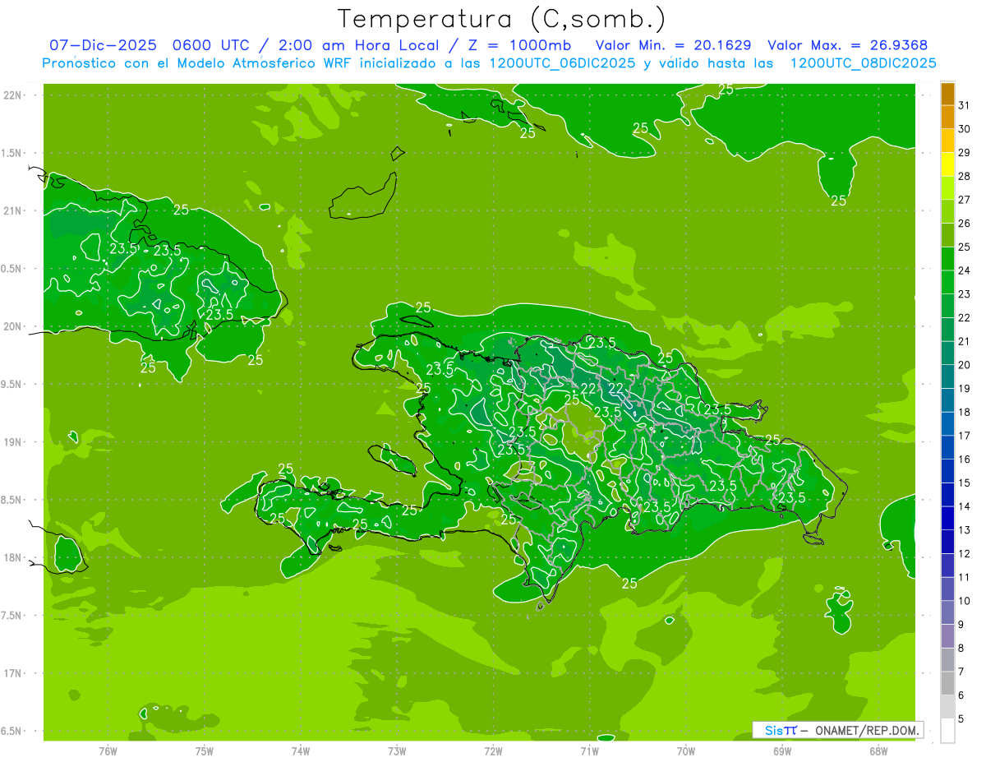986x762 pixels.
Task: Click the "74W" longitude axis label
Action: click(301, 751)
